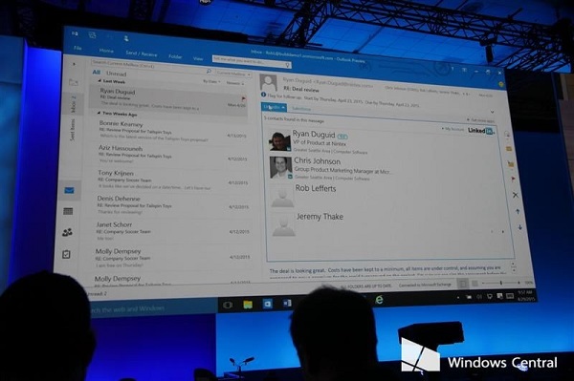This screenshot has width=574, height=381.
Task: Open the People icon in navigation bar
Action: tap(67, 232)
